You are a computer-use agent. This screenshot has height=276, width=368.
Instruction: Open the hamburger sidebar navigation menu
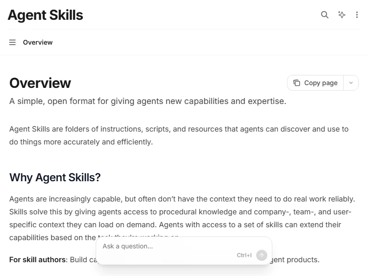12,42
